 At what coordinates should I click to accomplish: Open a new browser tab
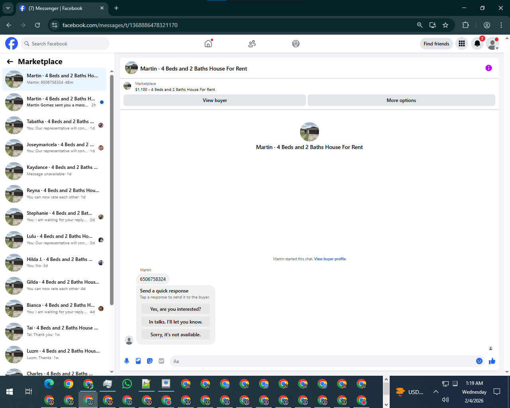click(x=116, y=8)
